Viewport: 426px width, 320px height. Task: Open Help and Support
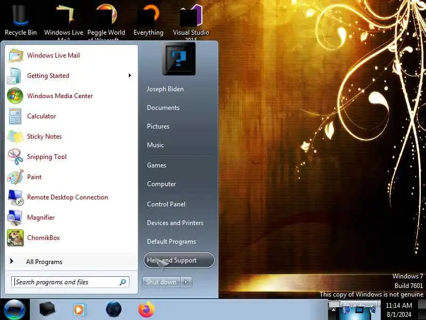click(x=179, y=260)
